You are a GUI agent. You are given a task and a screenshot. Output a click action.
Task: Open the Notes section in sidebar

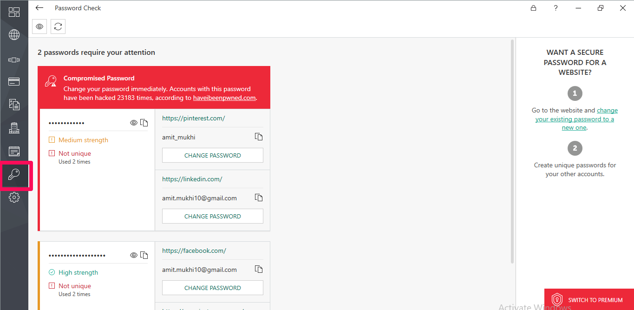click(14, 151)
